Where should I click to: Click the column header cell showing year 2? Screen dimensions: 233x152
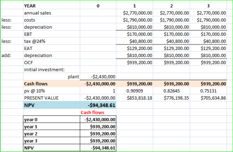click(x=171, y=6)
